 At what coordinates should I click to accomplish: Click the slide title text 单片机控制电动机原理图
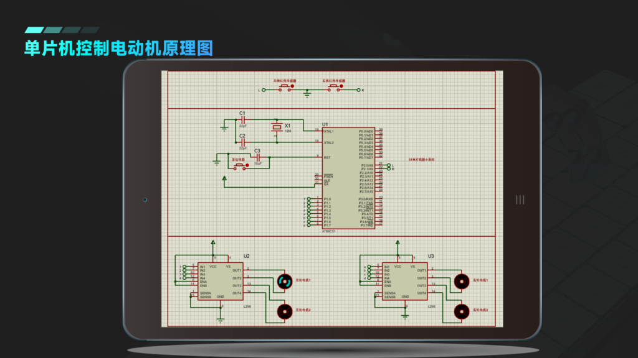pyautogui.click(x=118, y=48)
